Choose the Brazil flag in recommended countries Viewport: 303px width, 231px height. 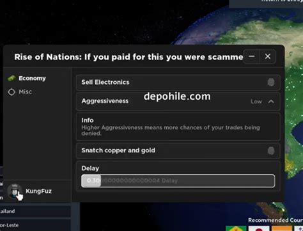[236, 228]
